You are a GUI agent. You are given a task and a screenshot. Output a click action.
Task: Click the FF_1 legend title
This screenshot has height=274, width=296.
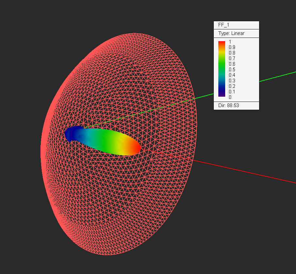(224, 25)
